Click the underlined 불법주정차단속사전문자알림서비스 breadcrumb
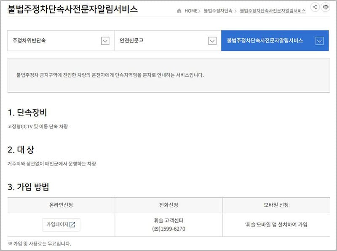The image size is (337, 251). point(273,11)
